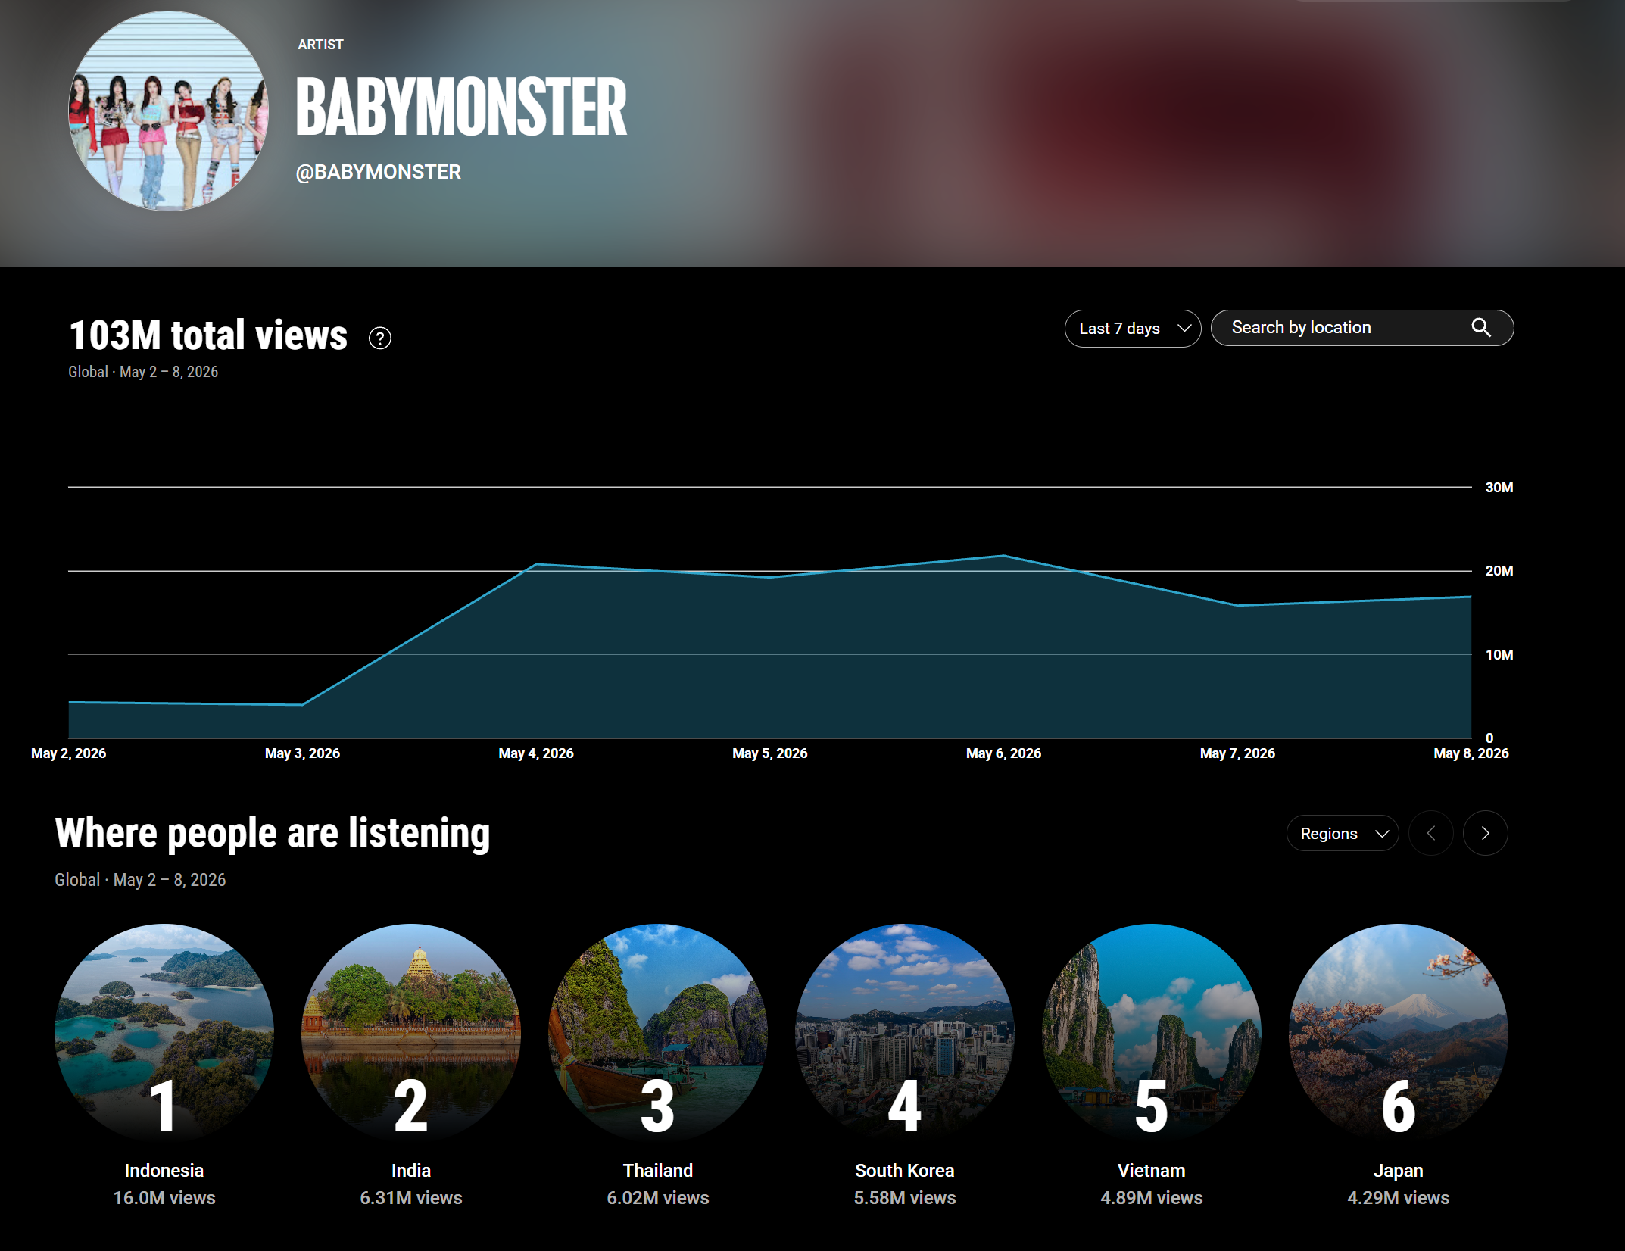This screenshot has width=1625, height=1251.
Task: Go to previous regions page arrow
Action: [x=1430, y=833]
